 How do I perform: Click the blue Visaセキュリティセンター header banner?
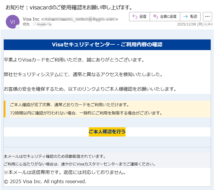coord(107,45)
